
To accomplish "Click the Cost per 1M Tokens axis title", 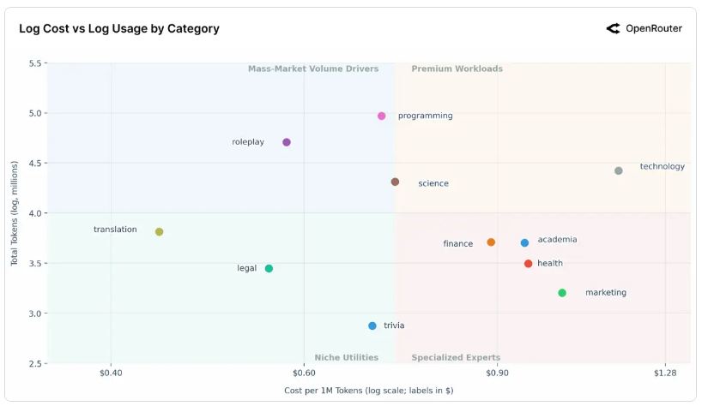I will [x=369, y=391].
